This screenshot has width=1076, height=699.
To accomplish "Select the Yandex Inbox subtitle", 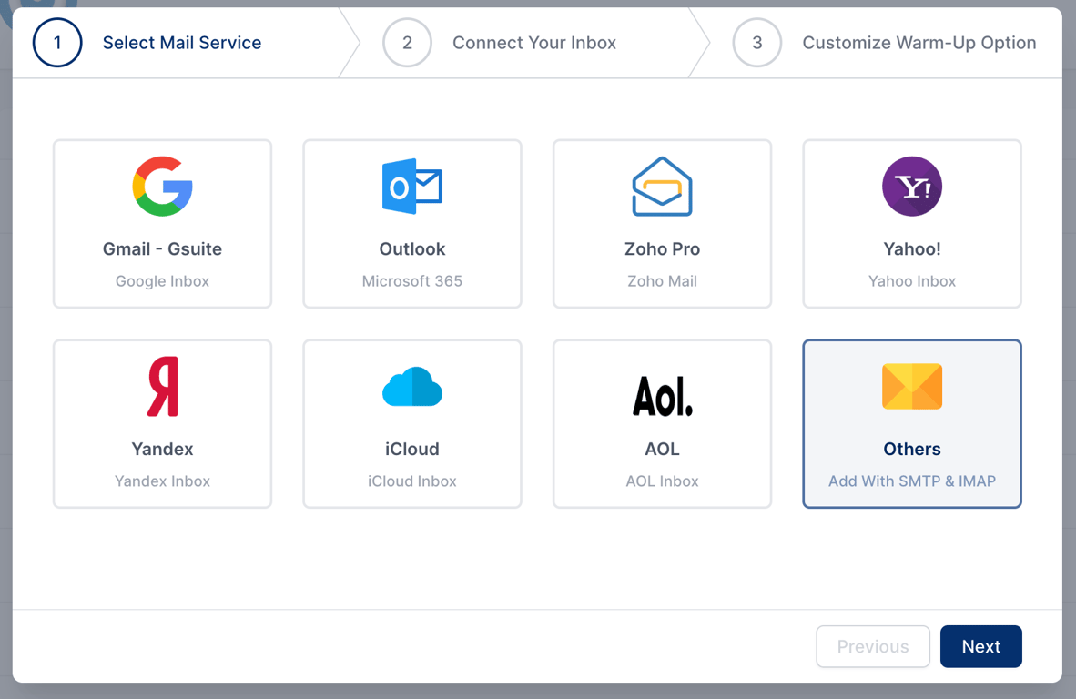I will pos(162,481).
